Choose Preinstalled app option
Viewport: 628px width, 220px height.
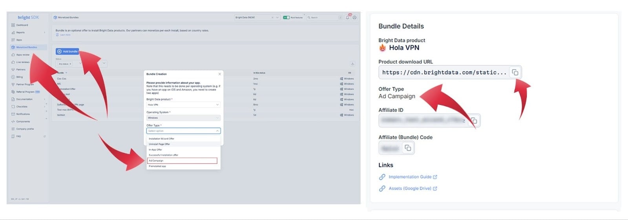[x=183, y=166]
